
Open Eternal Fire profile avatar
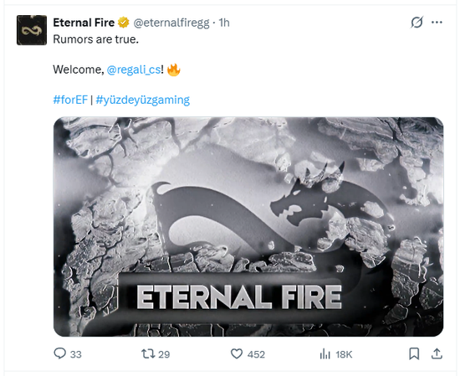[32, 30]
